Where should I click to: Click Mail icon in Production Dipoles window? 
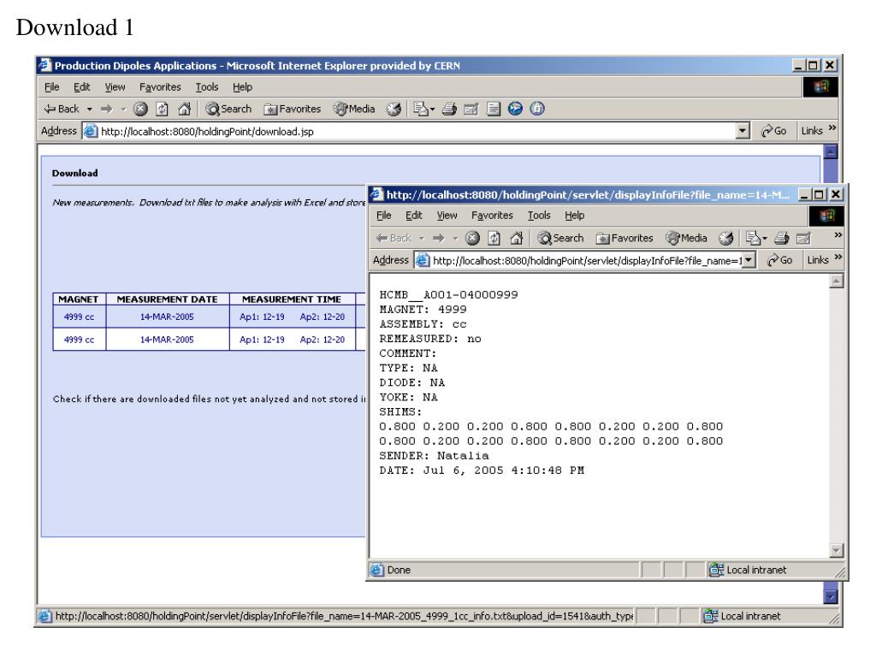pyautogui.click(x=421, y=109)
